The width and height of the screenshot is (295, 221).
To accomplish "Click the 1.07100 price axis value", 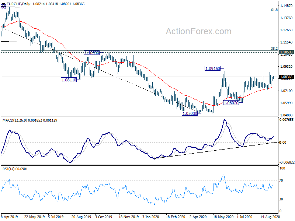I will pos(287,91).
